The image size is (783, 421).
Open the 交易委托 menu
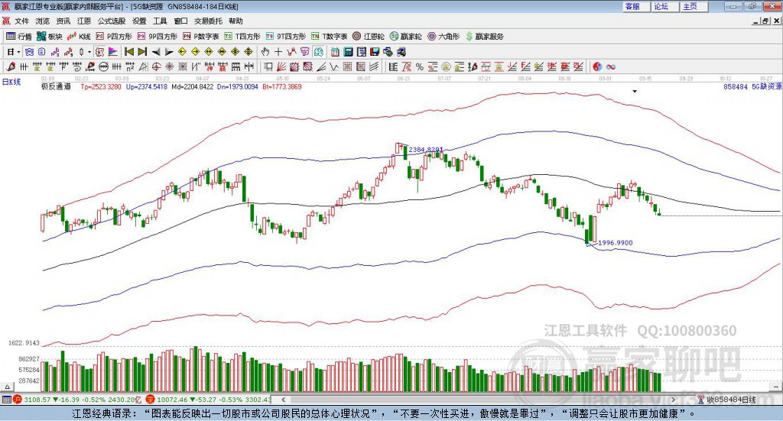click(208, 21)
